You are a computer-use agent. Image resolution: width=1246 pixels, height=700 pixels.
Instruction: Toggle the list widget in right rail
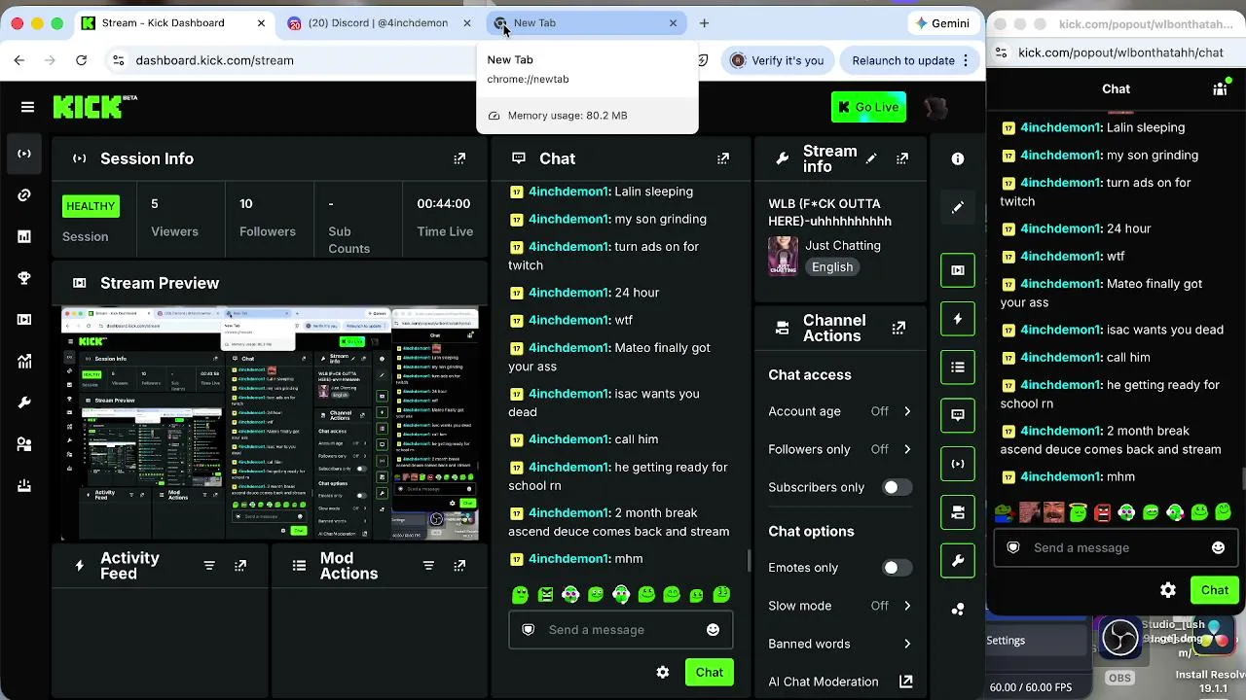click(958, 367)
